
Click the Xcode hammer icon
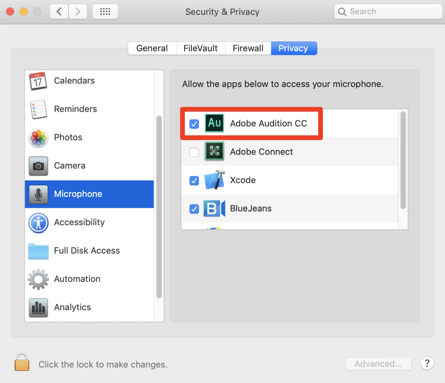pyautogui.click(x=215, y=180)
